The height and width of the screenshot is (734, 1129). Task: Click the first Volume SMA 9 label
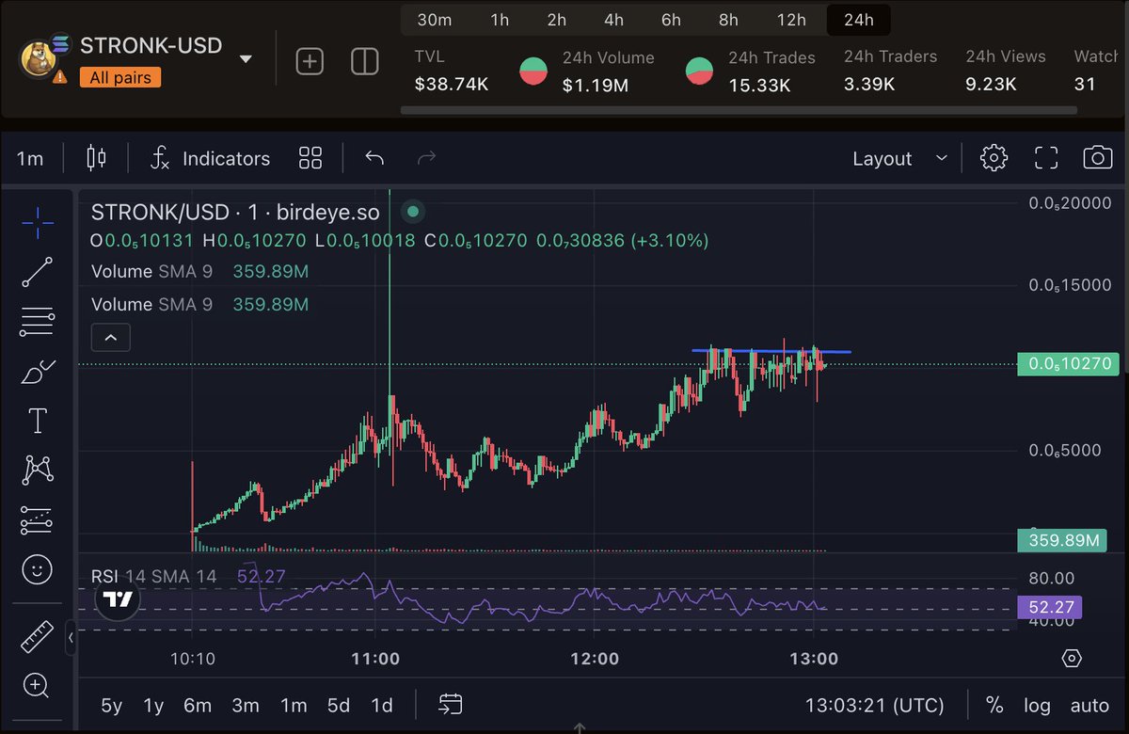click(151, 272)
